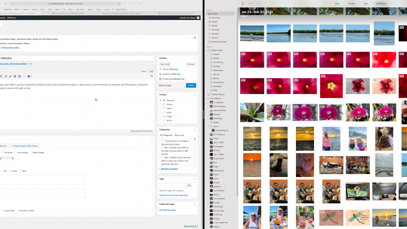The height and width of the screenshot is (229, 407).
Task: Select the Image post format radio
Action: [161, 116]
